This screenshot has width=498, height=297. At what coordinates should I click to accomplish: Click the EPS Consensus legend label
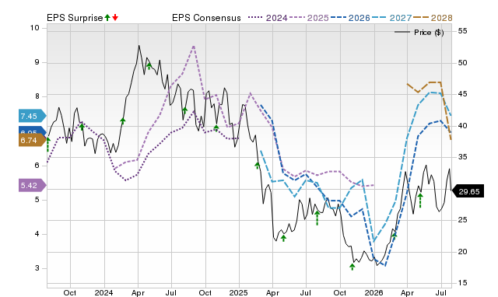pos(206,18)
